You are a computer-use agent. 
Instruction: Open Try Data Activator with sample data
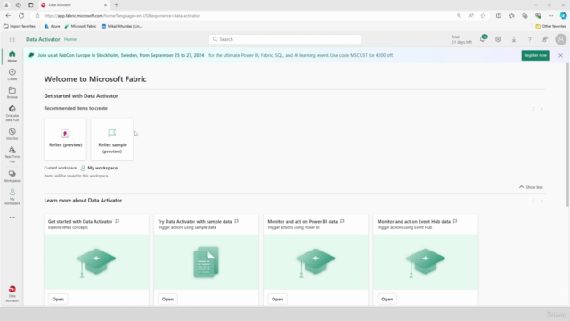tap(167, 300)
